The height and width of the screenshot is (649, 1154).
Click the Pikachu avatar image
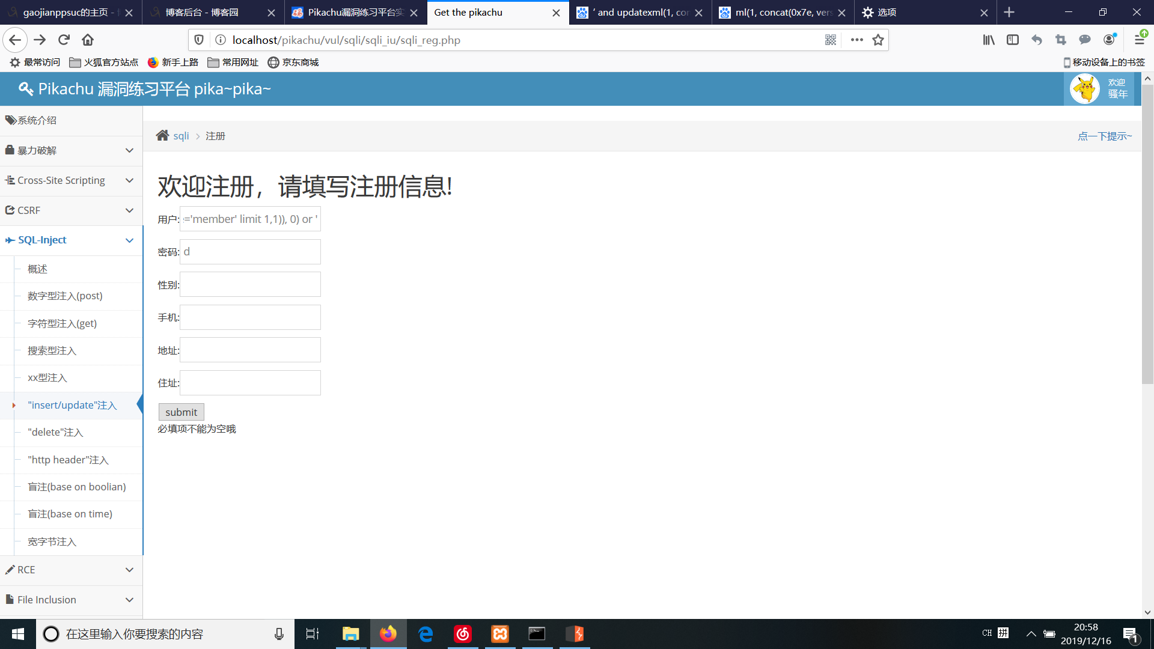[x=1085, y=89]
